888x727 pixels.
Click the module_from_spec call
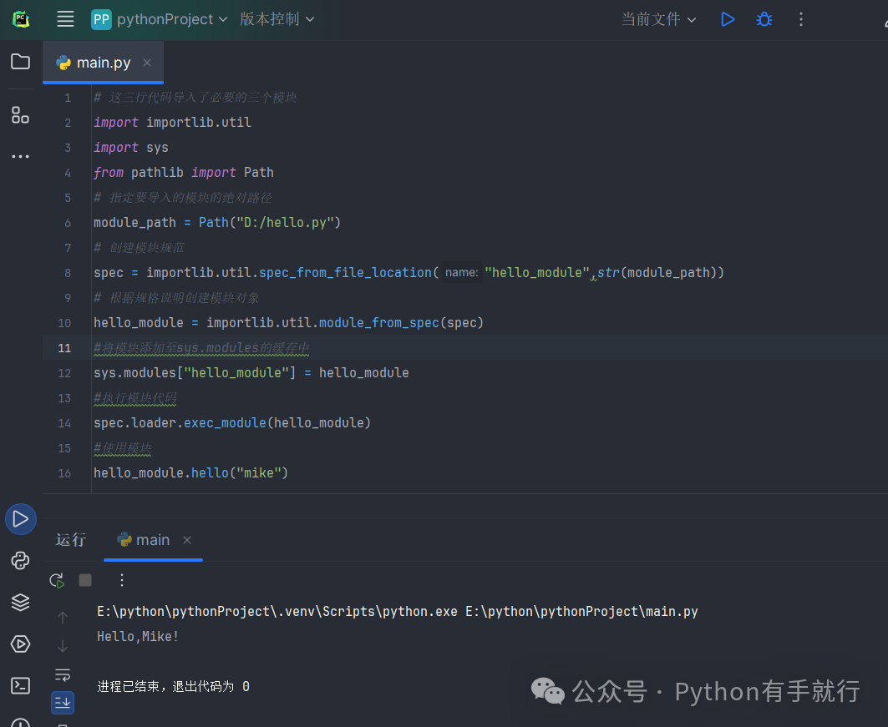(379, 322)
